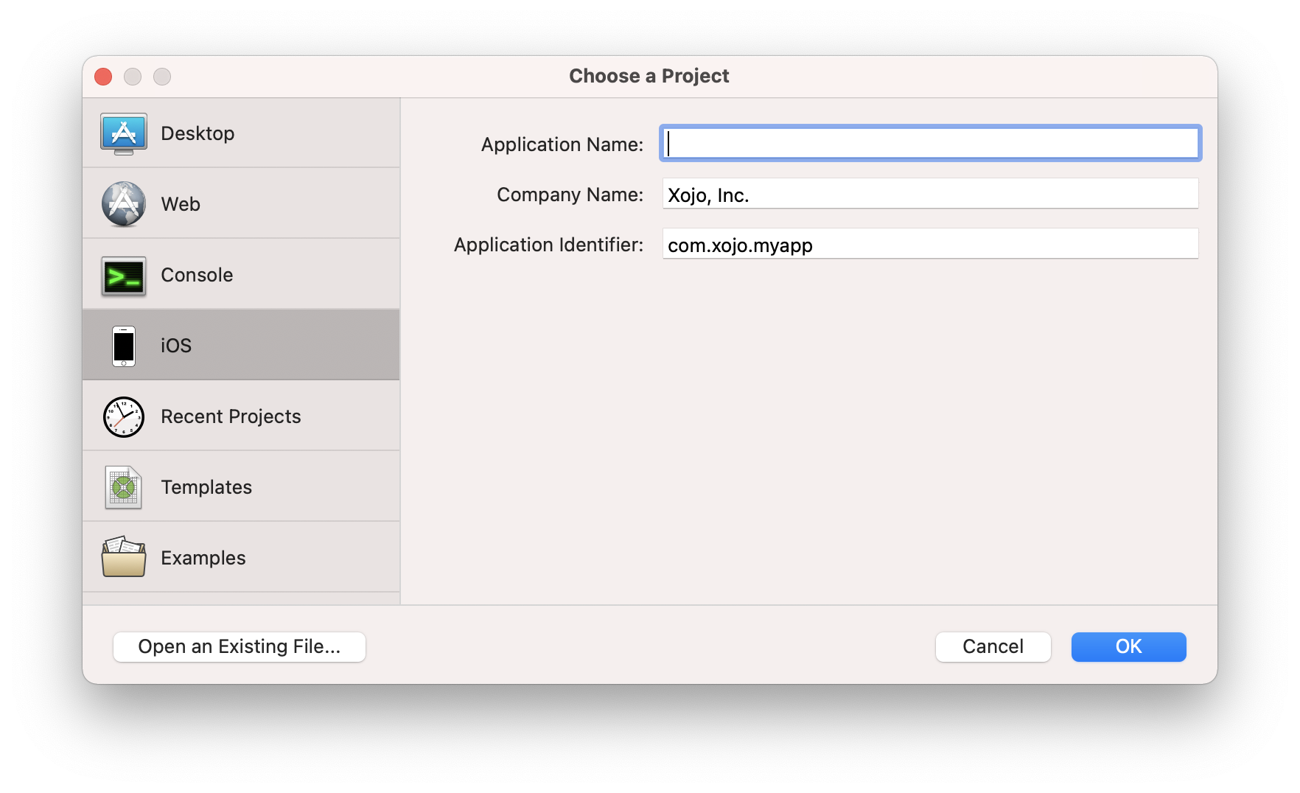The height and width of the screenshot is (793, 1300).
Task: Close the dialog with red window button
Action: coord(104,77)
